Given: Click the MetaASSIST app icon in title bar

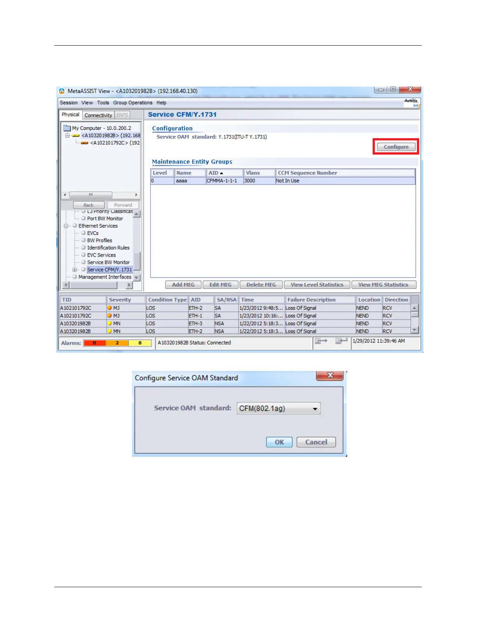Looking at the screenshot, I should pos(62,91).
